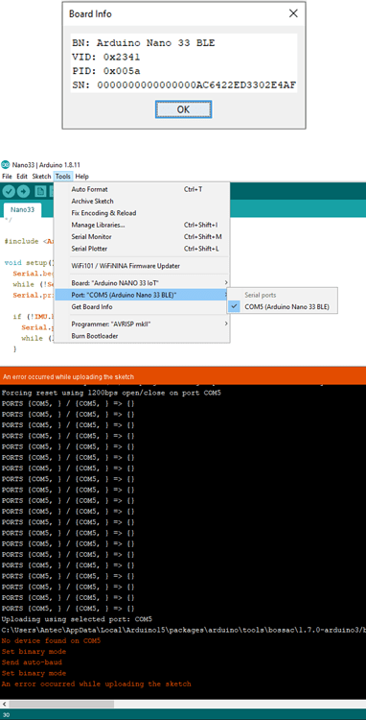Close the Board Info dialog with X
The width and height of the screenshot is (366, 720).
coord(293,13)
